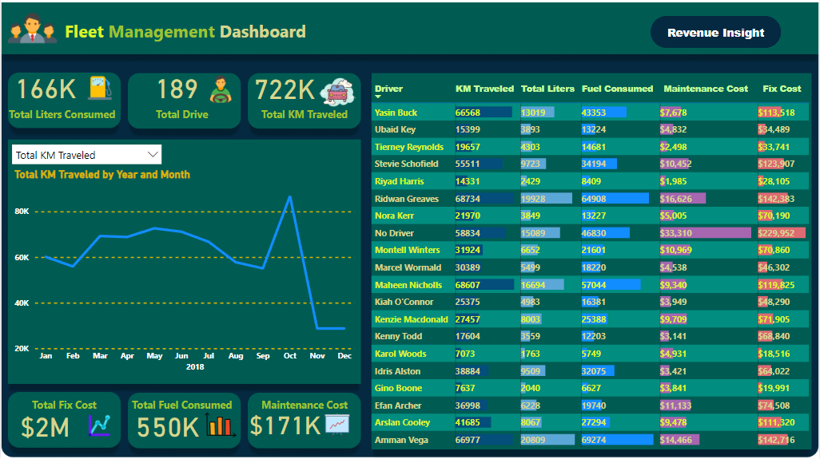The height and width of the screenshot is (459, 820).
Task: Click the fleet managers logo icon
Action: coord(33,30)
